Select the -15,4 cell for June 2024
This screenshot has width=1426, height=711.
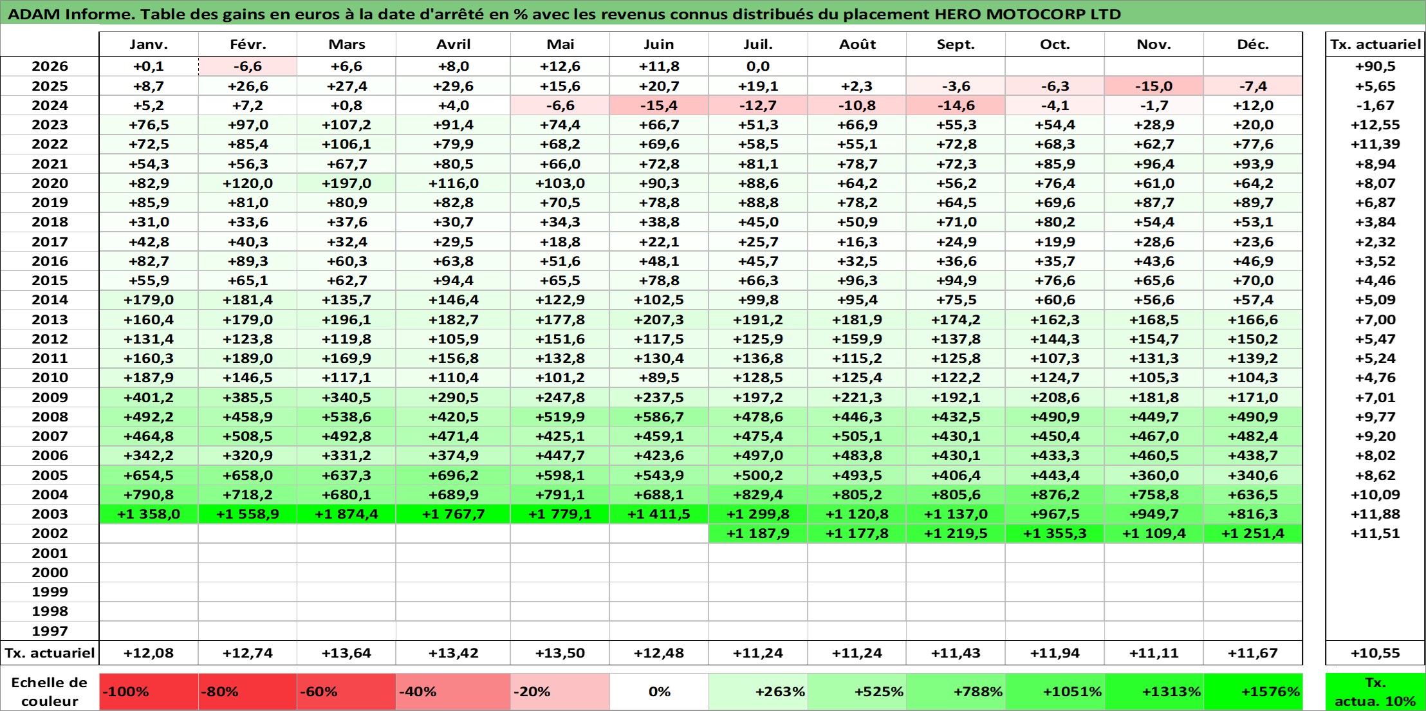(x=659, y=106)
